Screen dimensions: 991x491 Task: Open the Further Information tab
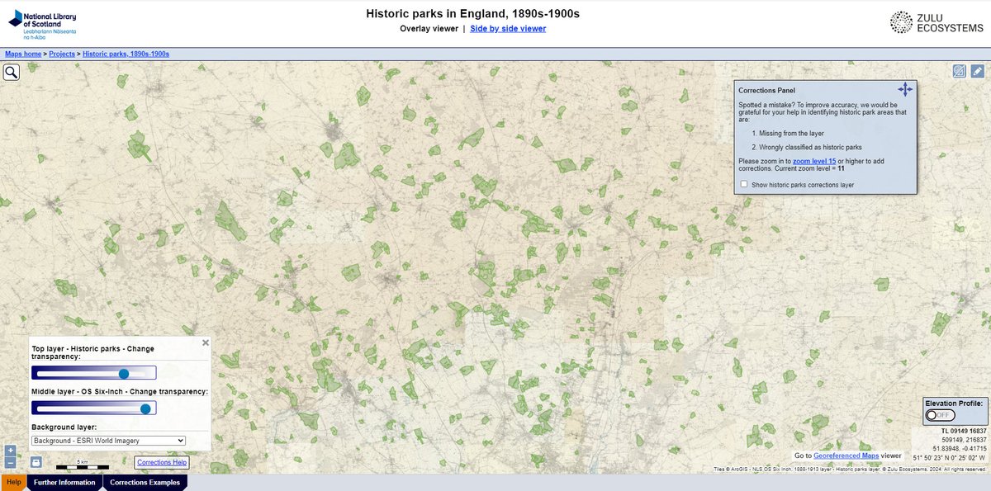[x=64, y=482]
